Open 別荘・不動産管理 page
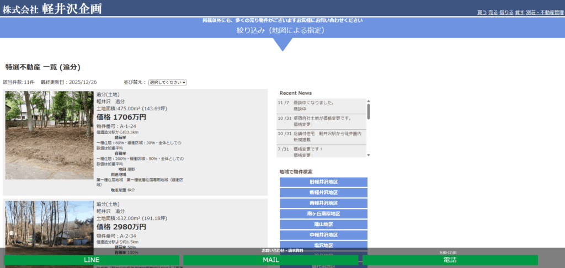The height and width of the screenshot is (268, 565). click(x=544, y=13)
